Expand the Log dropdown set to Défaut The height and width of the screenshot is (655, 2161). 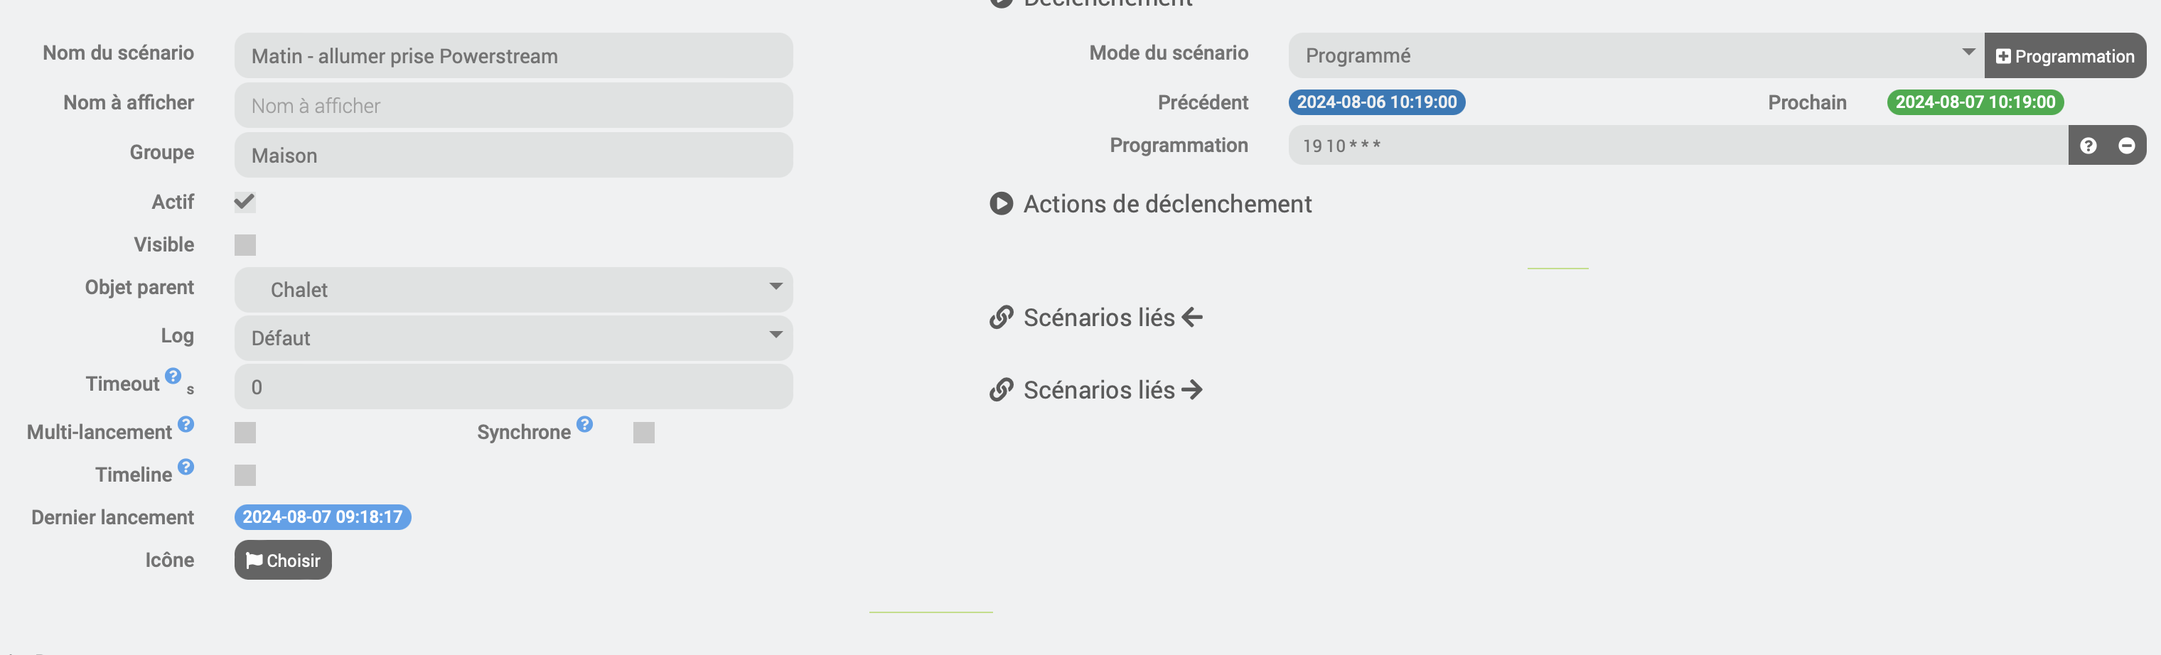tap(513, 339)
